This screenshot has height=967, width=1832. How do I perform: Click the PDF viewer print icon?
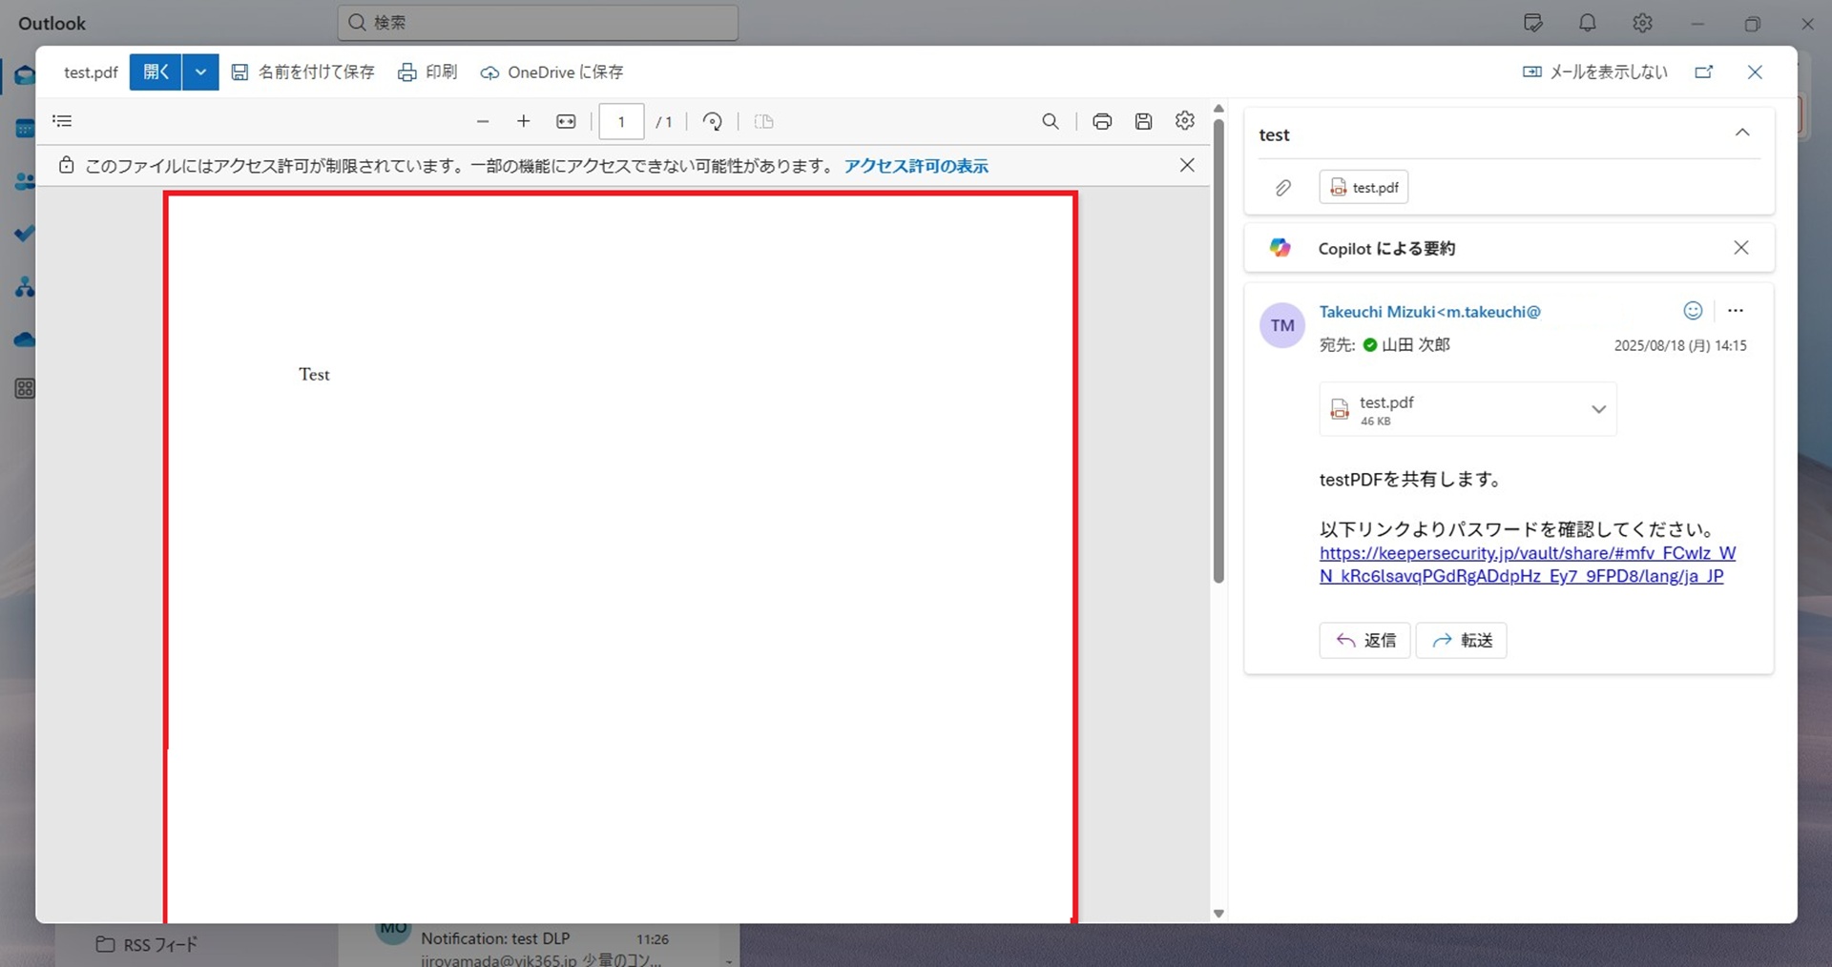1102,121
